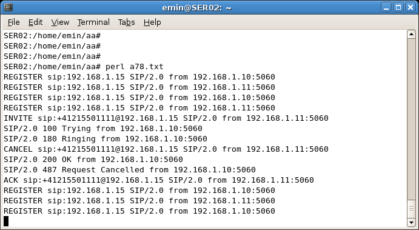Click the '487 Request Cancelled' output line
The image size is (419, 230).
click(130, 170)
